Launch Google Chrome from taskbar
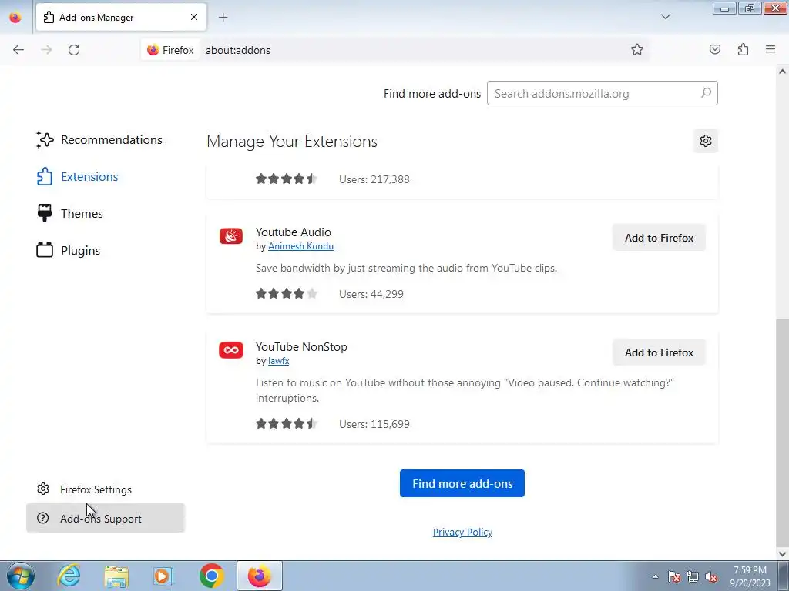Screen dimensions: 789x591 [211, 576]
